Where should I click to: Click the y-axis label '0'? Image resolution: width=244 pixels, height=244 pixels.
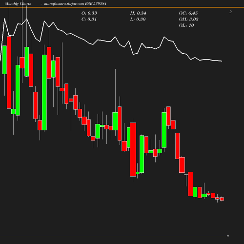228,236
